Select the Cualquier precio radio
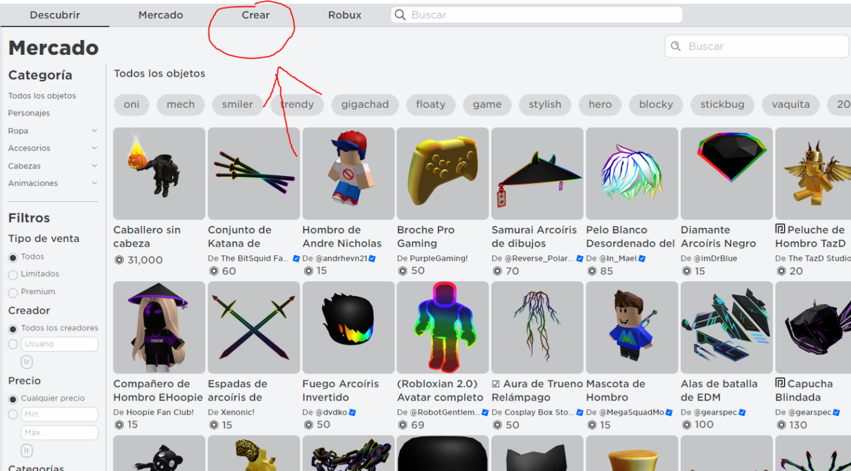The height and width of the screenshot is (471, 851). 13,399
